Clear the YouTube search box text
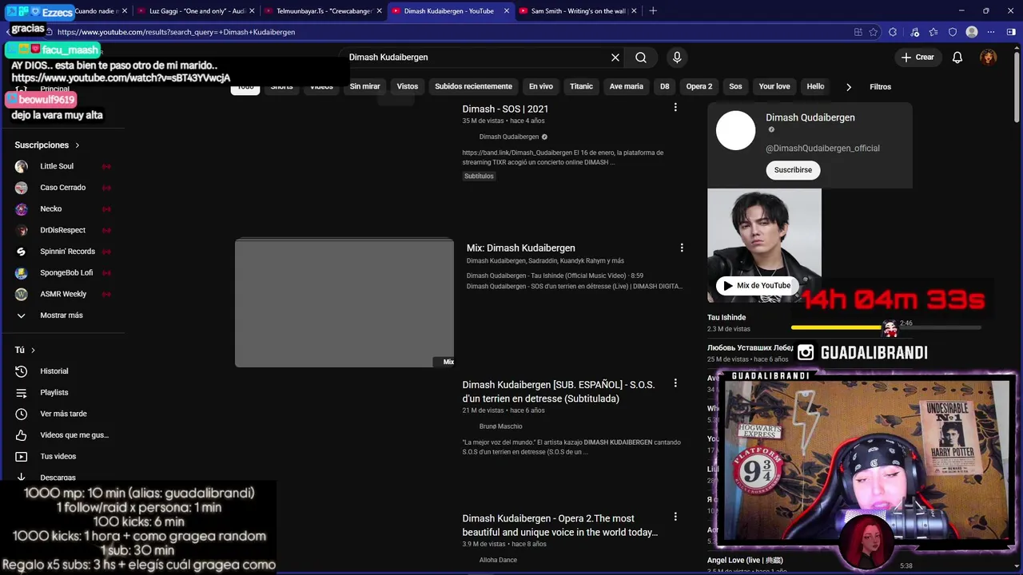The image size is (1023, 575). (615, 57)
